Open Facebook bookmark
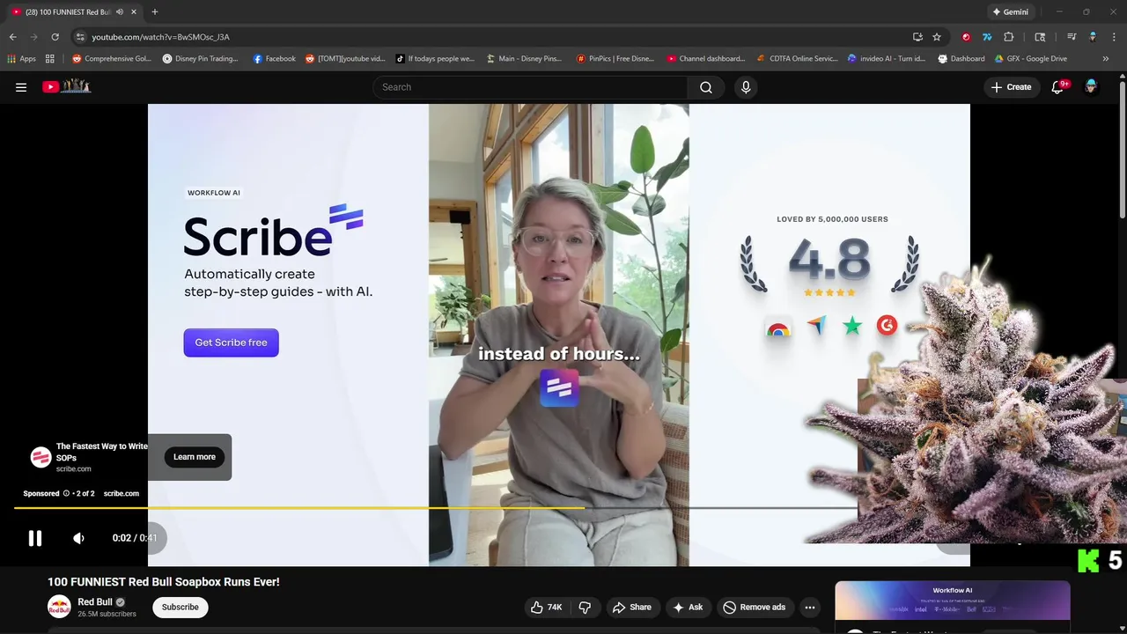Screen dimensions: 1127x634 click(x=275, y=59)
